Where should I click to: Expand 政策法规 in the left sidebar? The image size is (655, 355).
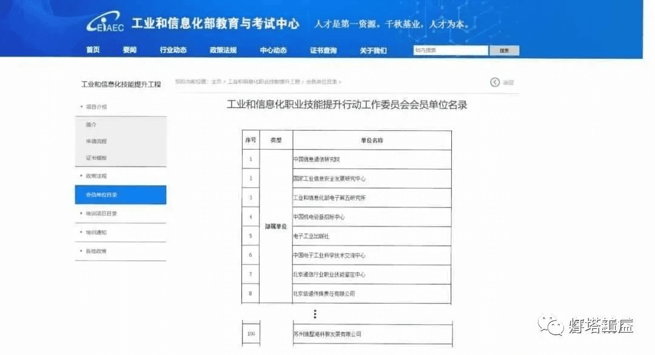[96, 176]
